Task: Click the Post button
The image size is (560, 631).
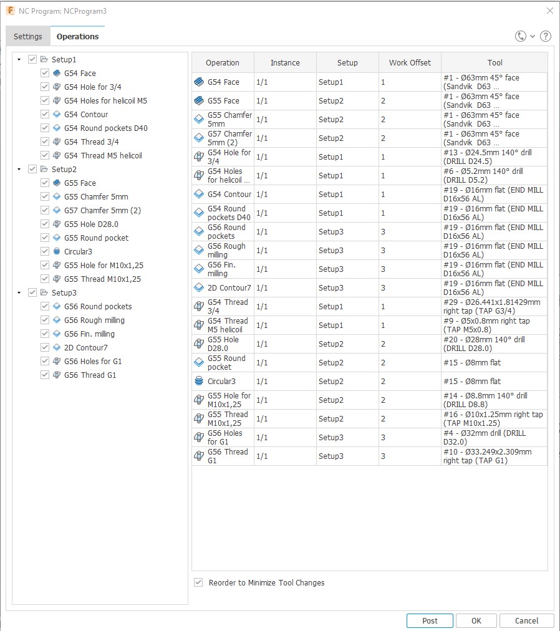Action: 430,620
